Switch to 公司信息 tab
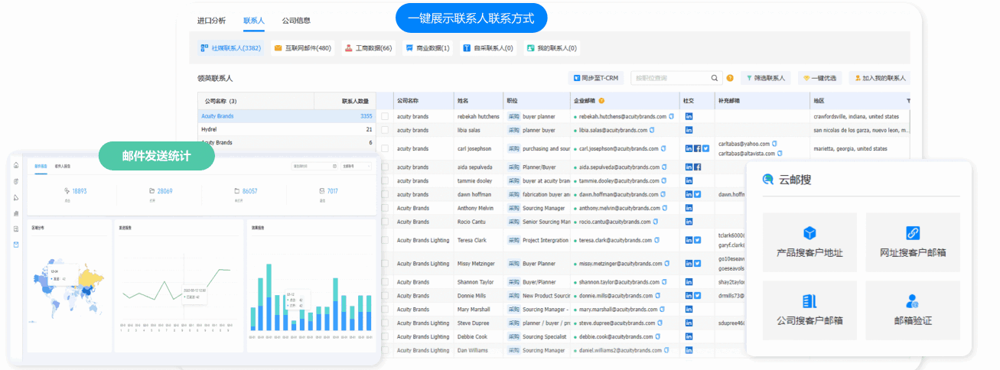1000x370 pixels. (296, 21)
